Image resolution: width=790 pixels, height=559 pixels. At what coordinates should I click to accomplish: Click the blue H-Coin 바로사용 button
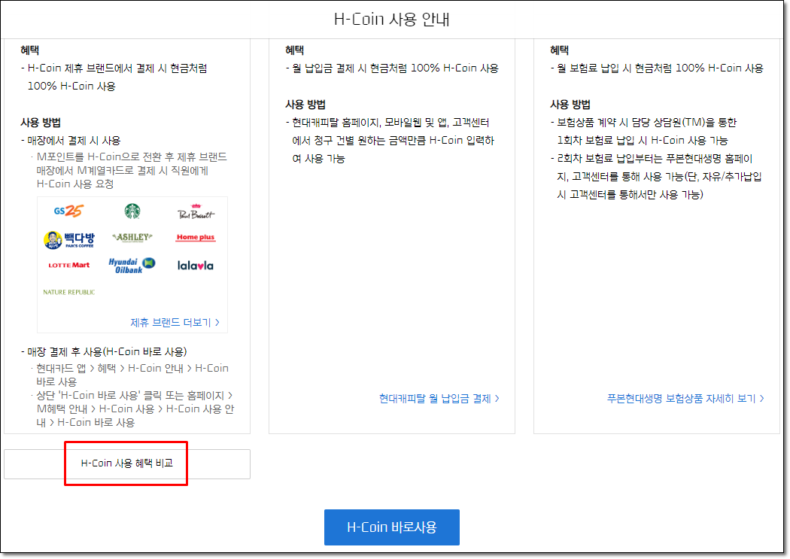(391, 527)
